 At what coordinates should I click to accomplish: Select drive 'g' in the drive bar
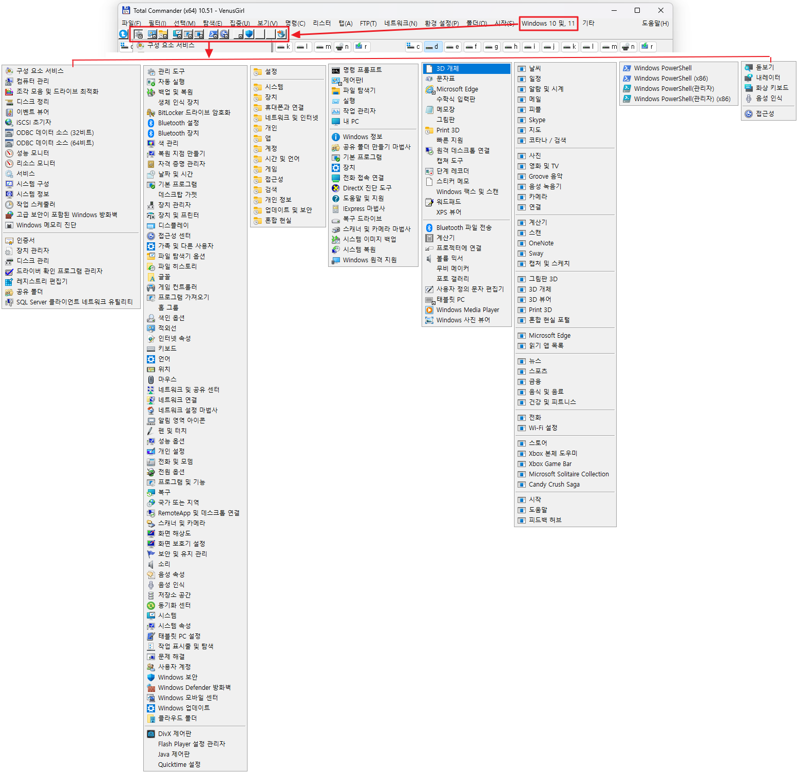(491, 47)
